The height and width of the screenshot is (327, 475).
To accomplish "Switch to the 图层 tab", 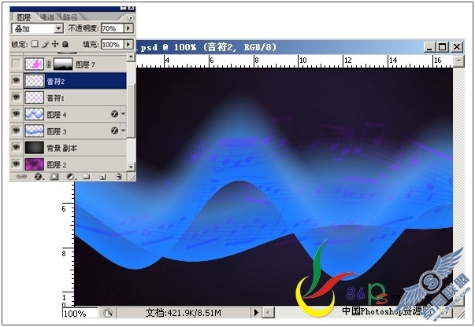I will pos(24,17).
